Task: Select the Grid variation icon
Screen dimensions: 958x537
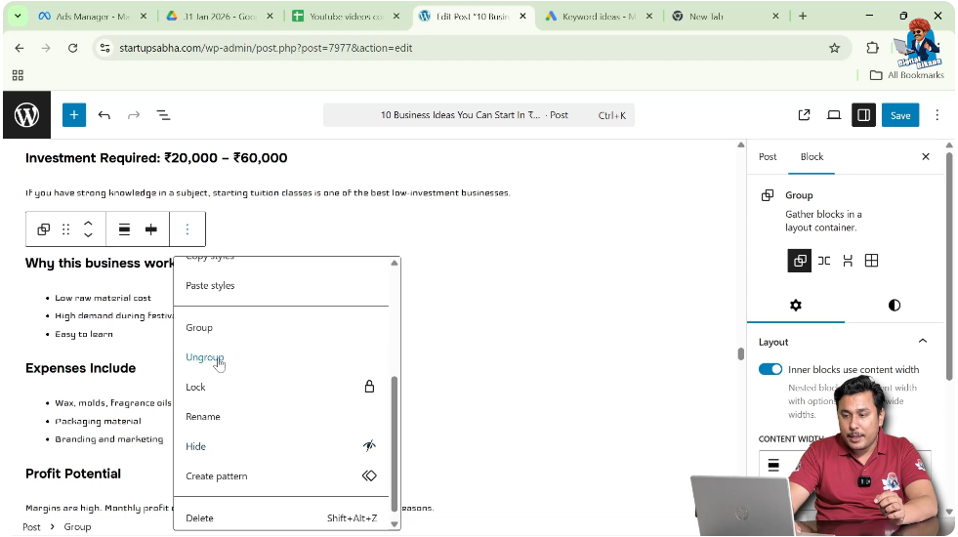Action: pos(871,261)
